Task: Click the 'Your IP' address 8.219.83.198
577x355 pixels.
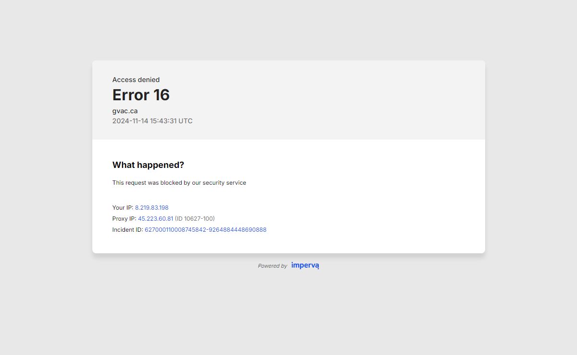Action: (151, 208)
